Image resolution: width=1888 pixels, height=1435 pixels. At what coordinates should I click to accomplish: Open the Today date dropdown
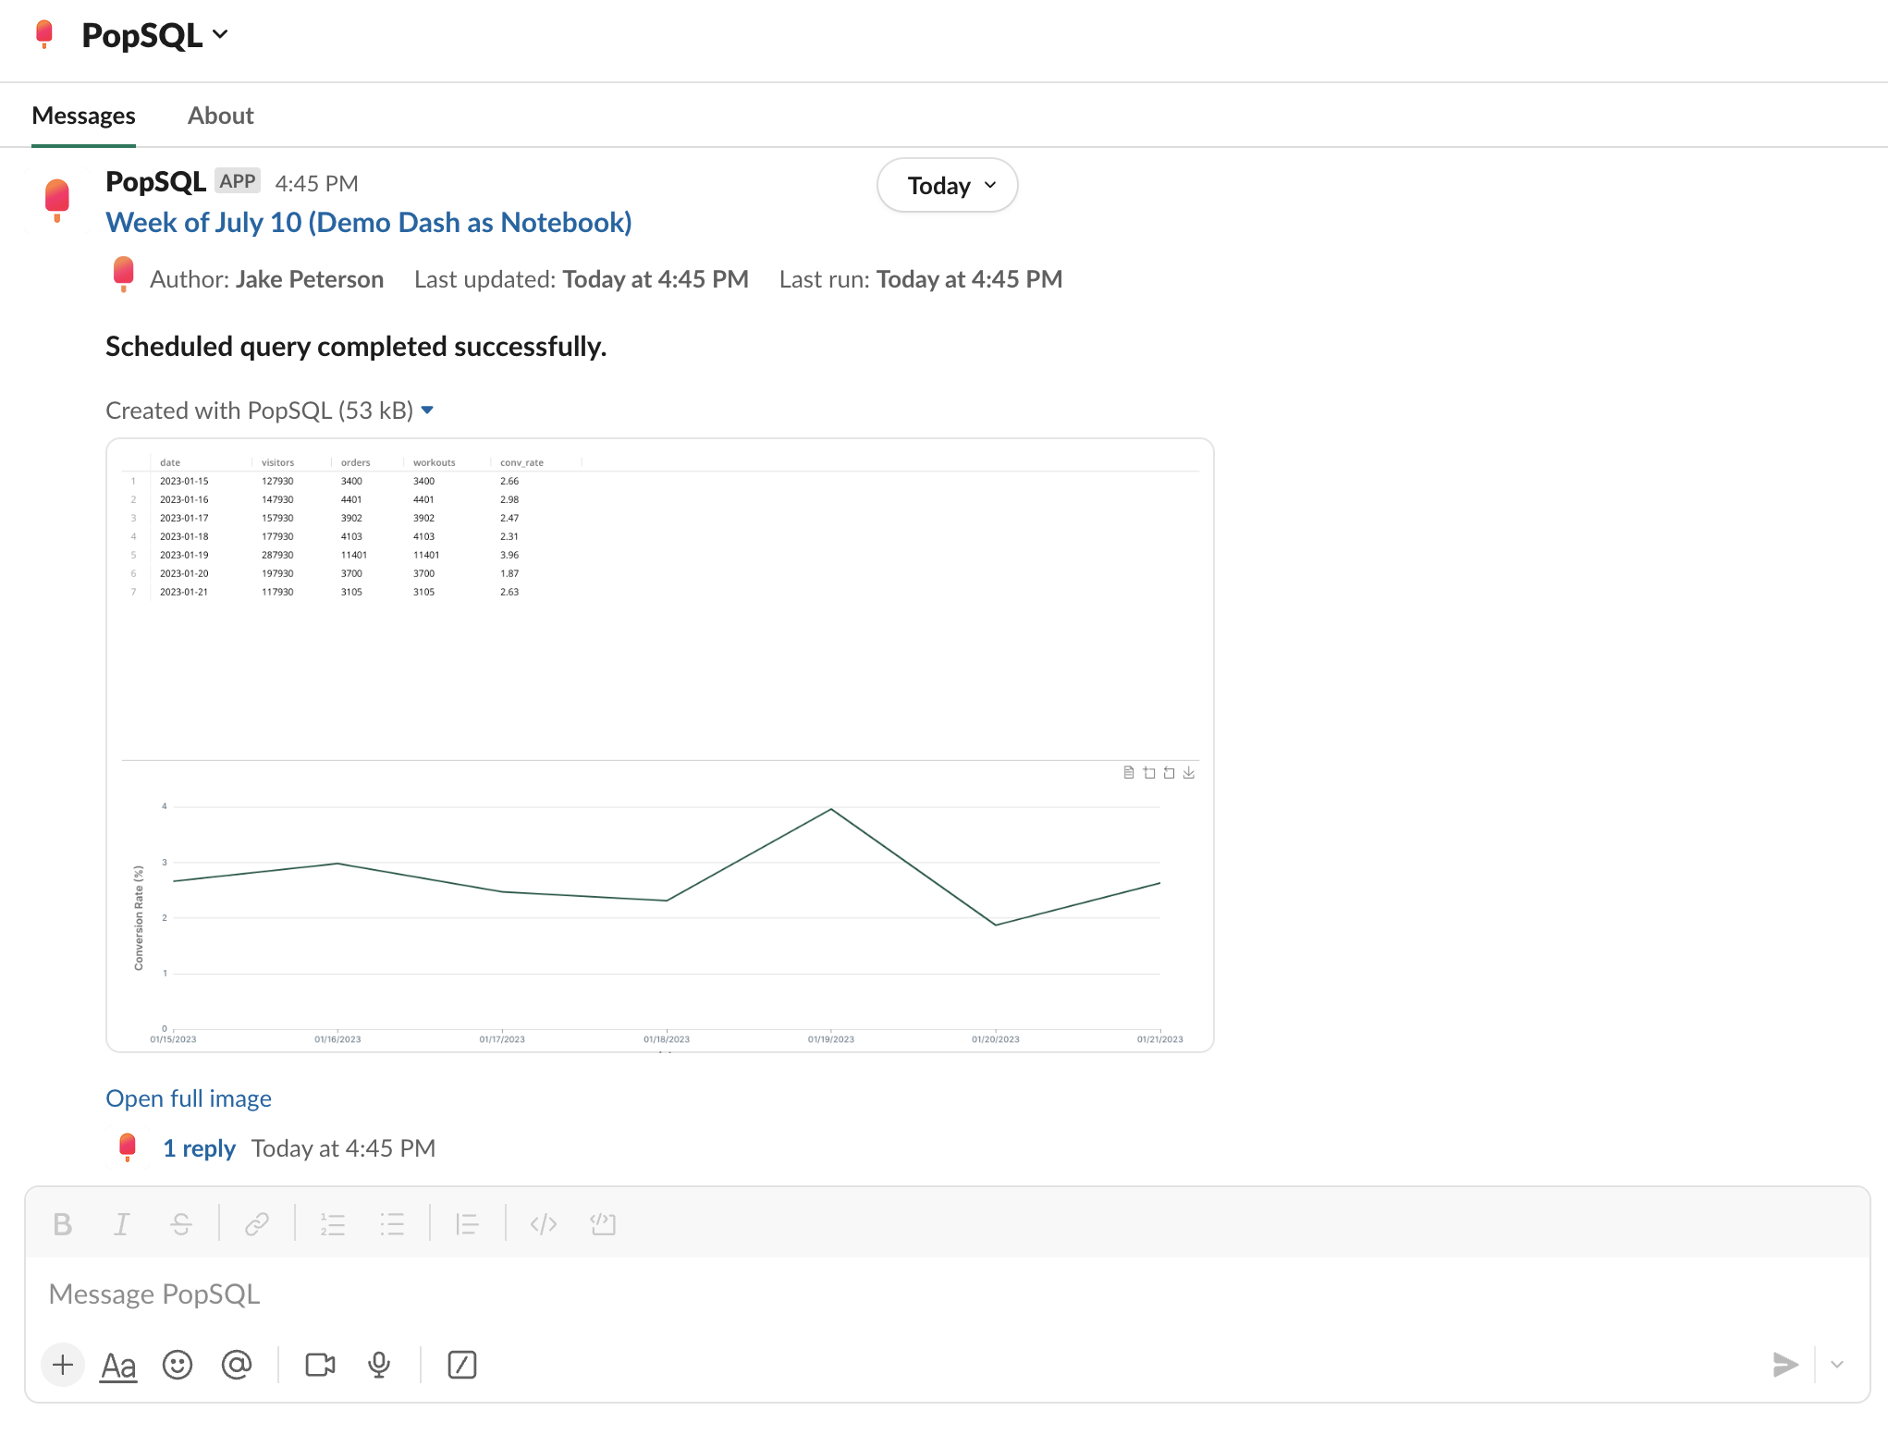coord(947,186)
